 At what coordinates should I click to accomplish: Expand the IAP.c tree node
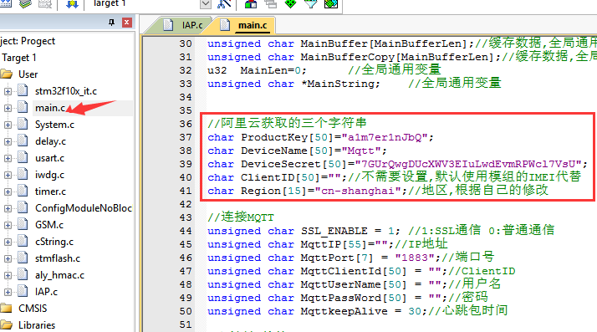pyautogui.click(x=8, y=292)
